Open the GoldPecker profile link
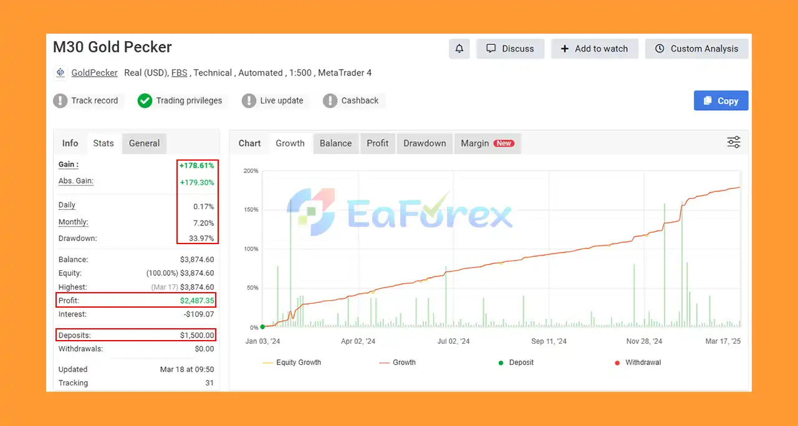The height and width of the screenshot is (426, 798). (x=94, y=73)
